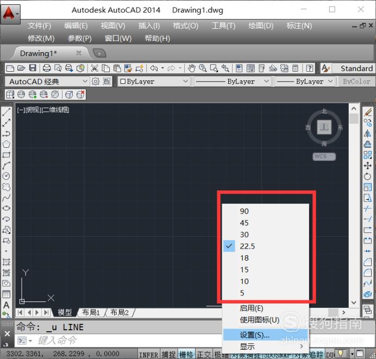Click the vertical scrollbar down arrow

point(354,303)
